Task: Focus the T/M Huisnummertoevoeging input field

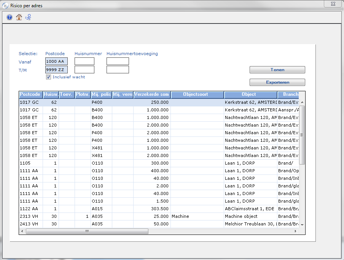Action: [x=118, y=70]
